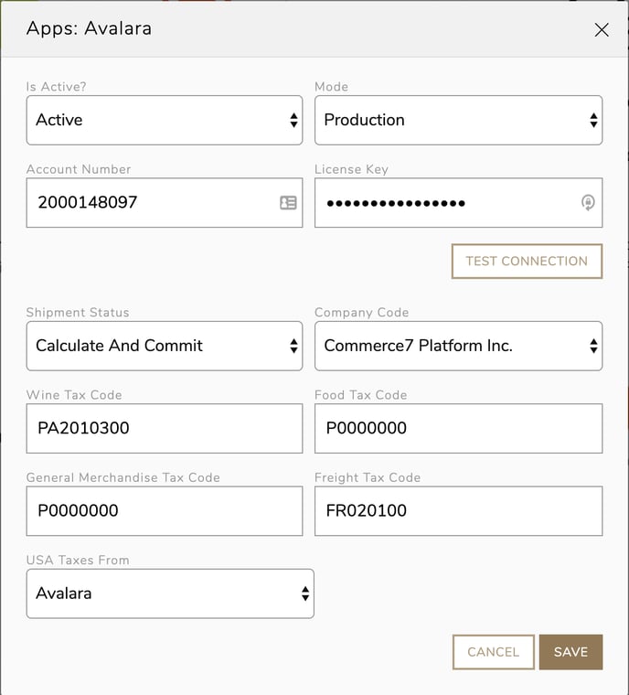The width and height of the screenshot is (629, 695).
Task: Click the 'Shipment Status' label
Action: (x=78, y=313)
